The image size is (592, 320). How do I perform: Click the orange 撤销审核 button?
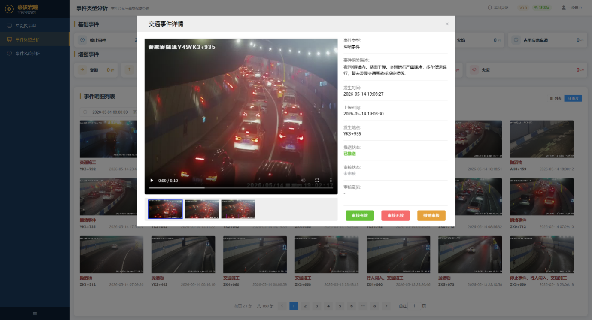[x=431, y=216]
